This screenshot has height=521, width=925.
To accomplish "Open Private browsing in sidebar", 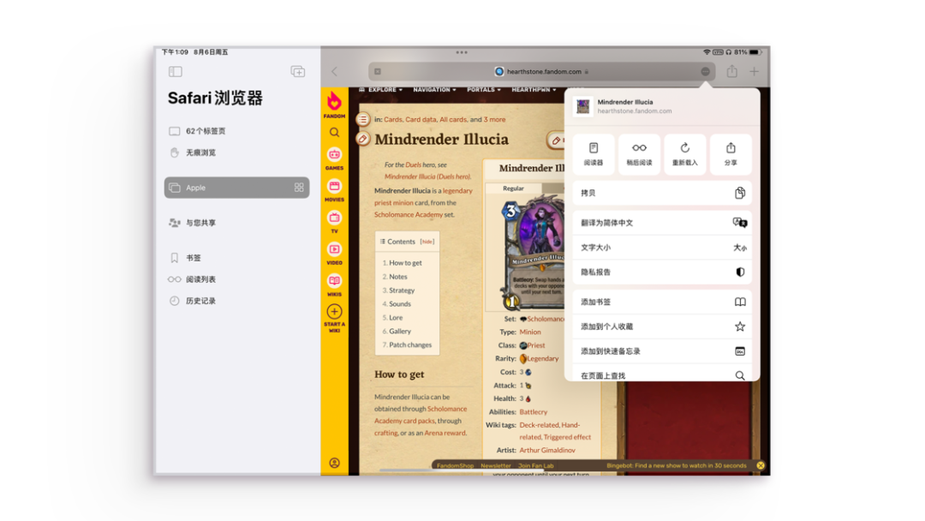I will [236, 153].
